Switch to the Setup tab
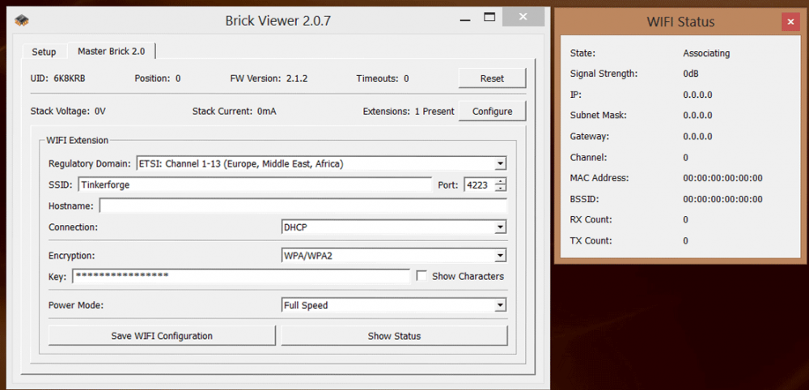809x390 pixels. tap(44, 52)
